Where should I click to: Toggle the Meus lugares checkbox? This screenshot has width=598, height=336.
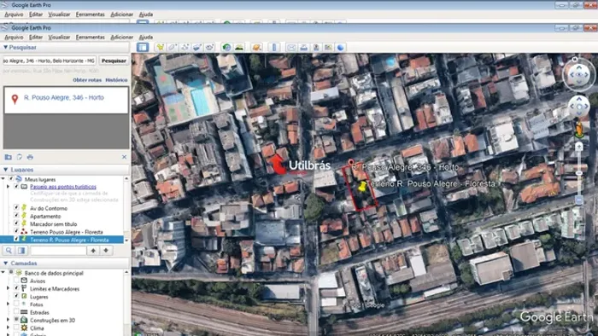click(x=11, y=179)
